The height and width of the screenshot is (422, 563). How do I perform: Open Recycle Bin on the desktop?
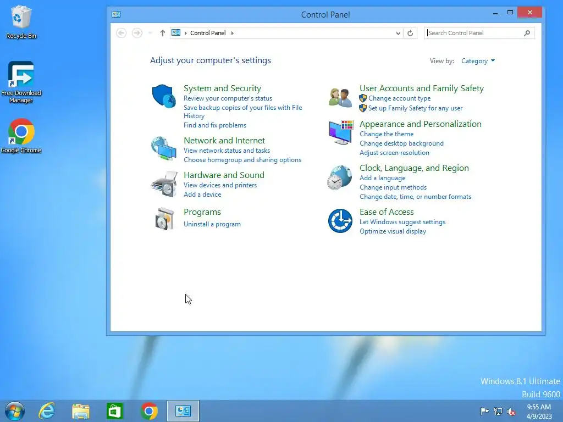(21, 22)
